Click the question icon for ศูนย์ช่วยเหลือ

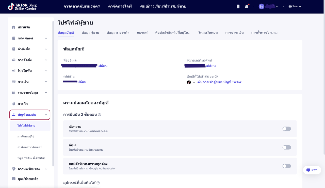(14, 179)
